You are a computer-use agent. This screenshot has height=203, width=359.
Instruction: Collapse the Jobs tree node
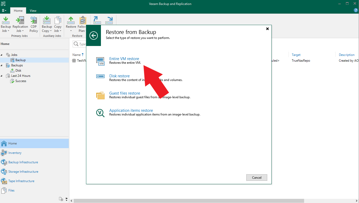[x=2, y=55]
